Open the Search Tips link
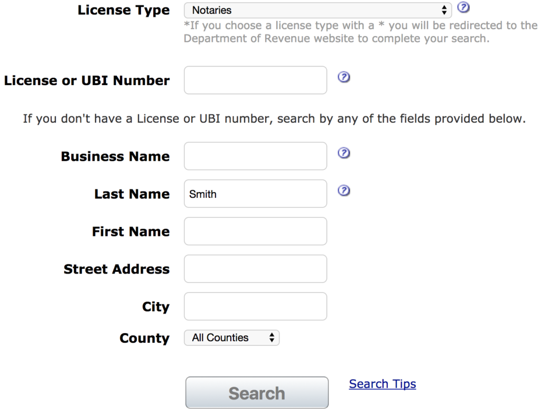Screen dimensions: 541x411 (x=383, y=384)
